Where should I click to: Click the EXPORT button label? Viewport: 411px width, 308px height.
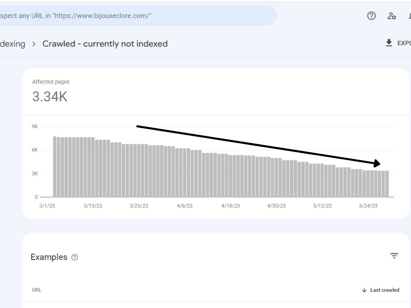(404, 43)
